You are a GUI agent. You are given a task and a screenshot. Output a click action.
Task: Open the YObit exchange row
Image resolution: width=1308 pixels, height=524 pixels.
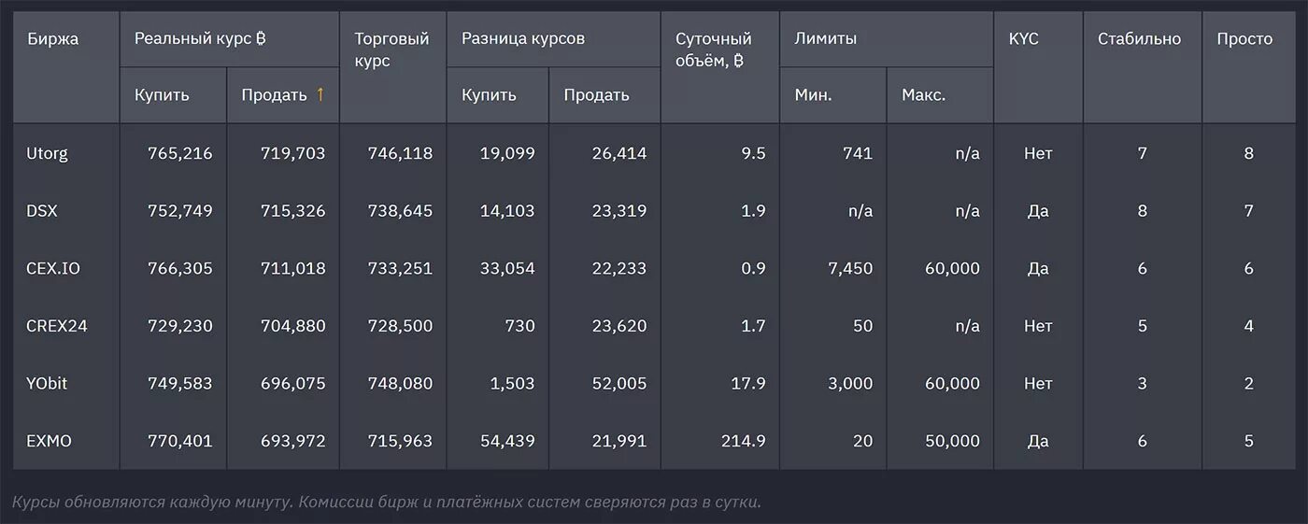[654, 384]
